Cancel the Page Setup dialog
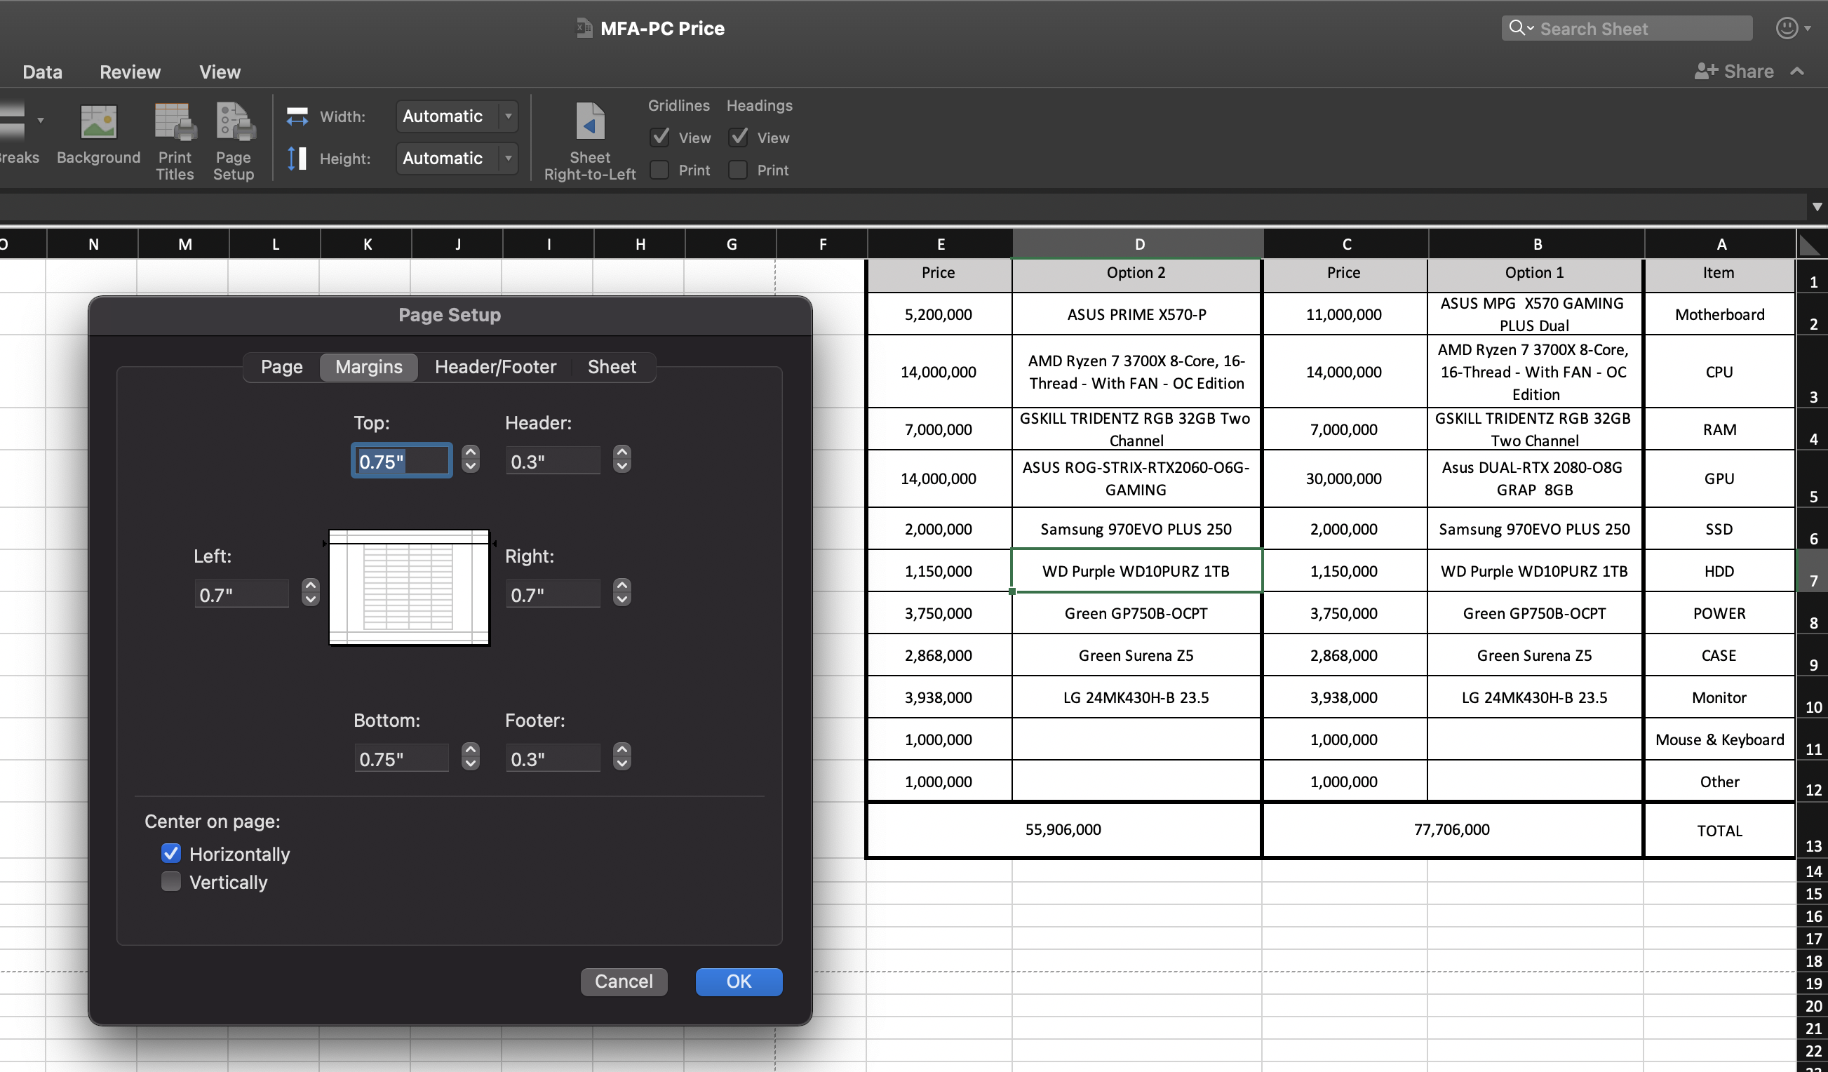This screenshot has height=1072, width=1828. [x=623, y=981]
